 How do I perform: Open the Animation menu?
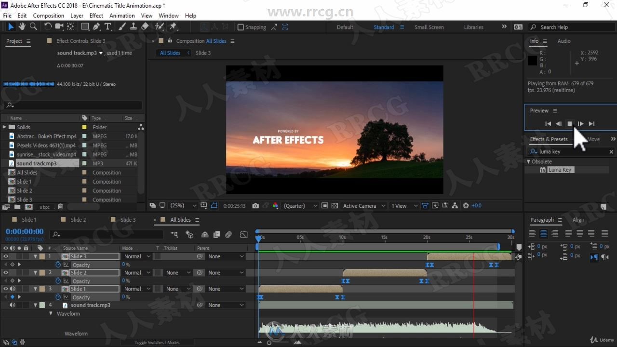pyautogui.click(x=122, y=15)
